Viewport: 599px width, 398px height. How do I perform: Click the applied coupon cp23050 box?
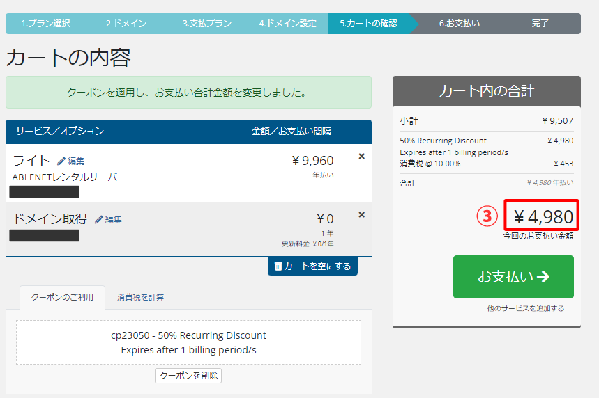(x=188, y=342)
